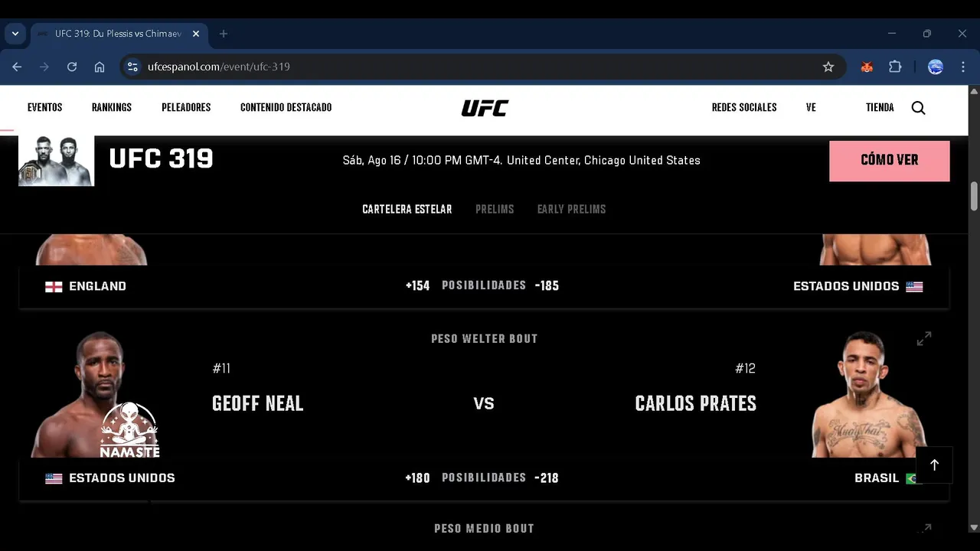This screenshot has height=551, width=980.
Task: Close the UFC 319 browser tab
Action: (196, 34)
